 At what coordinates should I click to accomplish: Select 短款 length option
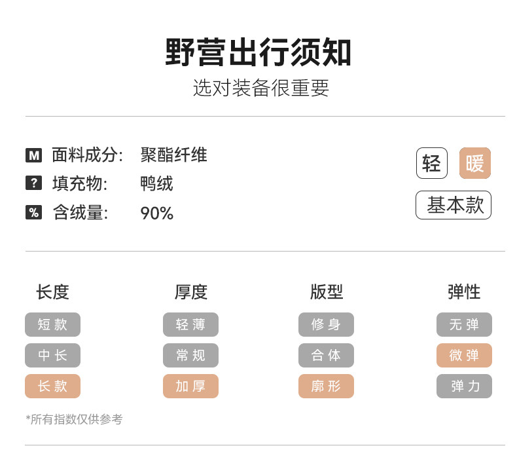52,324
